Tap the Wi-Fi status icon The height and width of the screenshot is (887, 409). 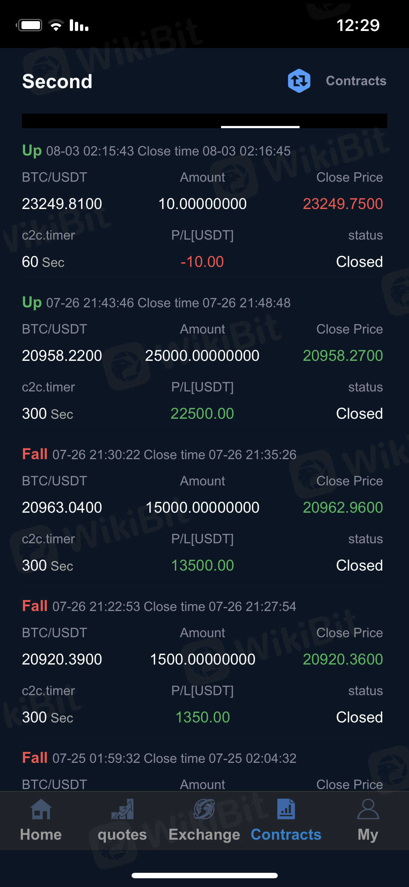(56, 25)
